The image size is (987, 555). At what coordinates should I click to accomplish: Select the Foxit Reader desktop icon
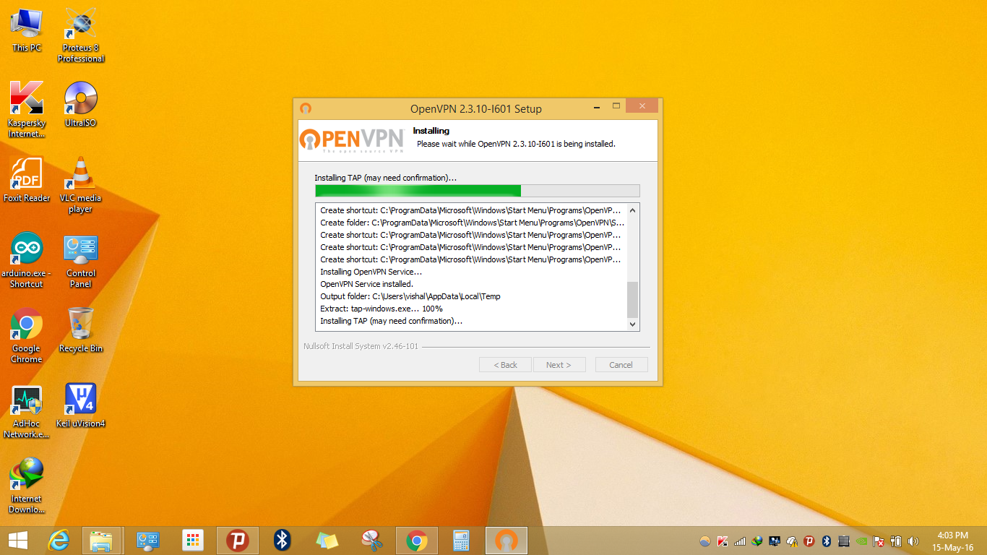[x=27, y=179]
